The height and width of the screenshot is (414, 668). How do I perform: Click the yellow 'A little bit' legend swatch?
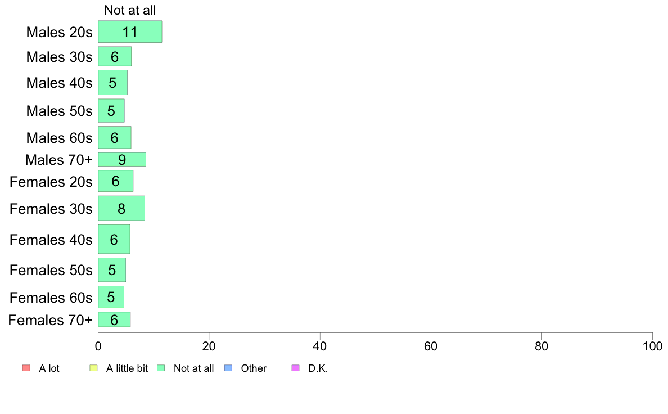[x=93, y=368]
